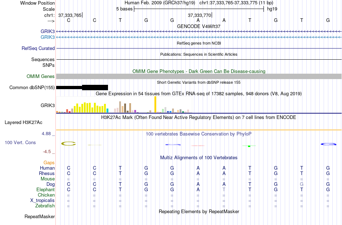Select the 5 bases scale bar
This screenshot has height=225, width=342.
pyautogui.click(x=199, y=9)
